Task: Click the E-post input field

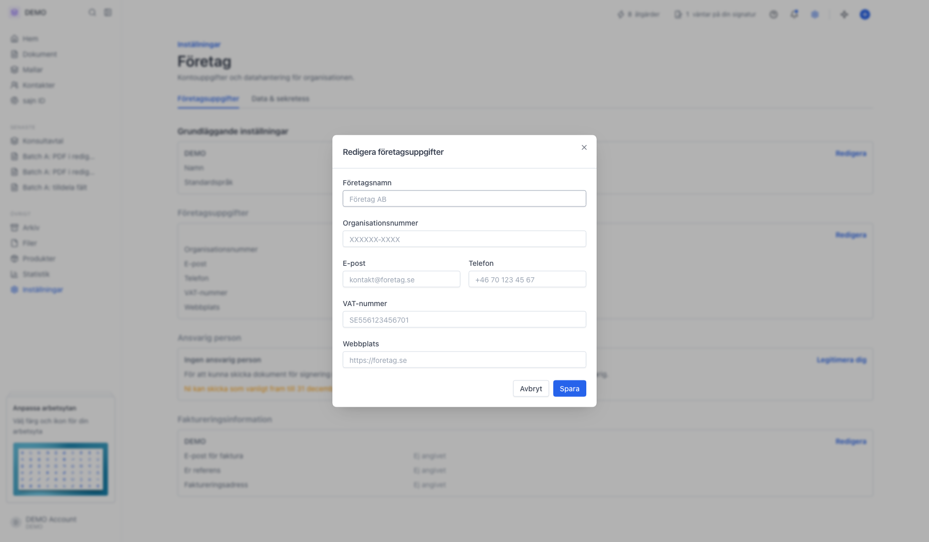Action: click(x=402, y=279)
